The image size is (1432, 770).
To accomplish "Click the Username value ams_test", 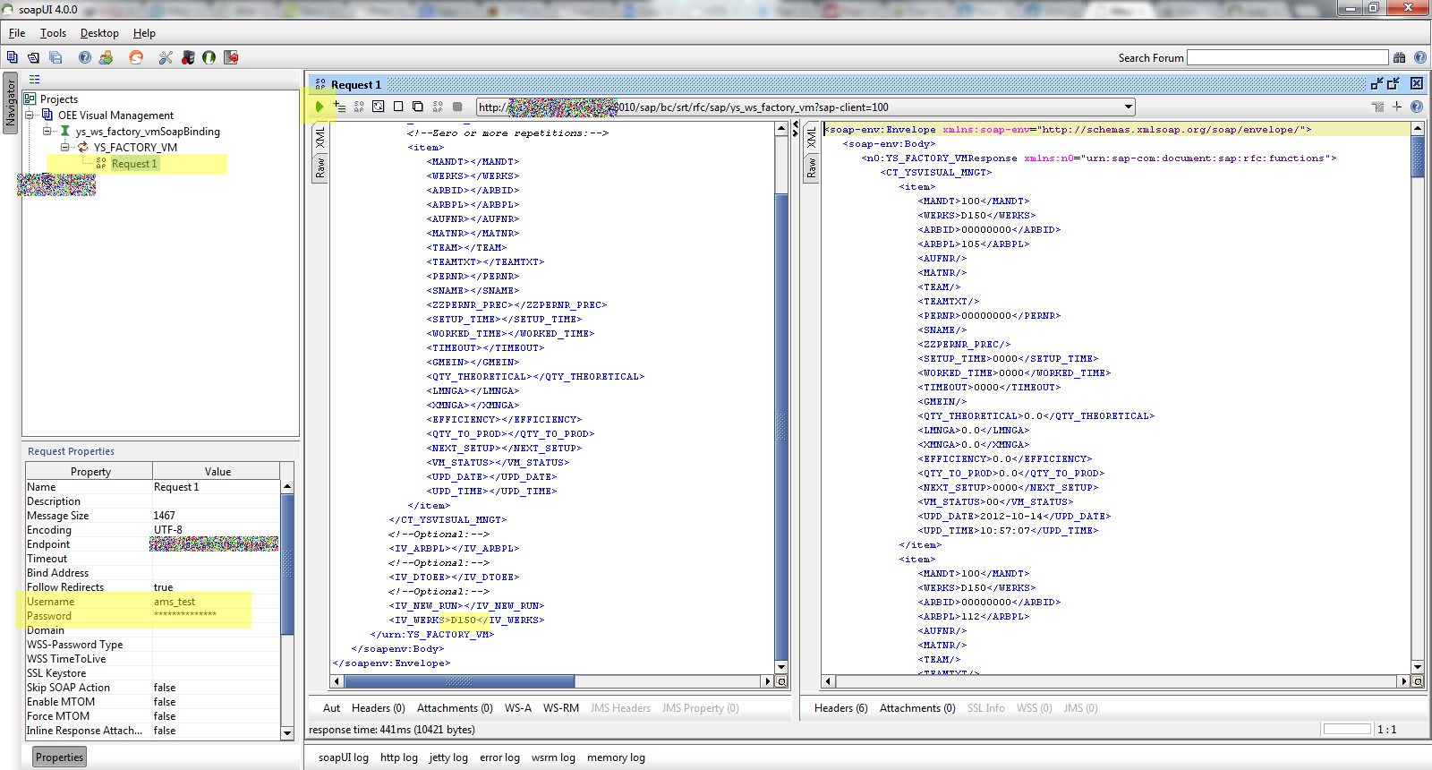I will pyautogui.click(x=175, y=602).
